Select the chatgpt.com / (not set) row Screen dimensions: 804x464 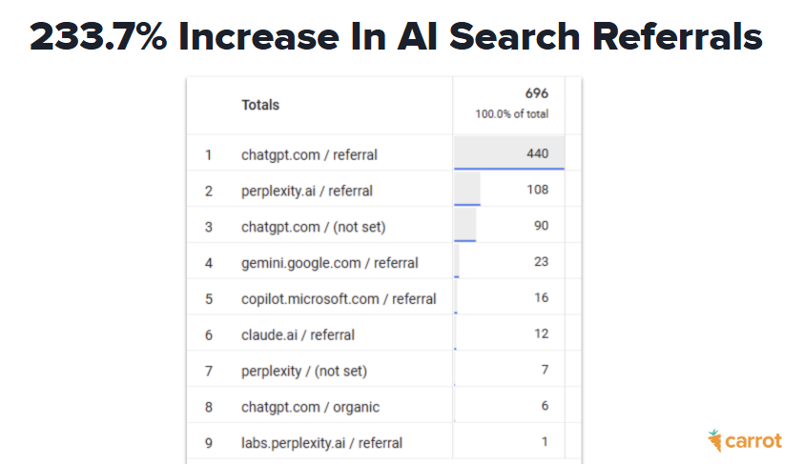pos(313,227)
